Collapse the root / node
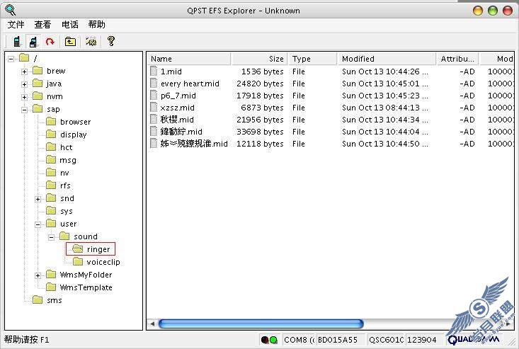The image size is (519, 349). click(11, 59)
